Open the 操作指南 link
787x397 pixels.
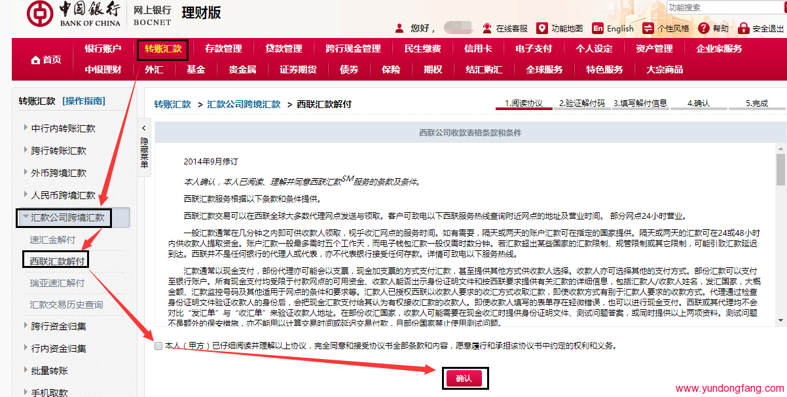tap(83, 101)
